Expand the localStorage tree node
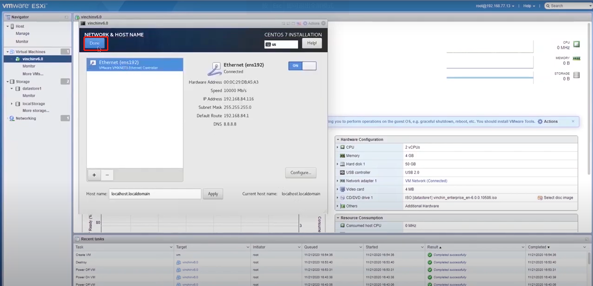Image resolution: width=593 pixels, height=286 pixels. pyautogui.click(x=12, y=104)
